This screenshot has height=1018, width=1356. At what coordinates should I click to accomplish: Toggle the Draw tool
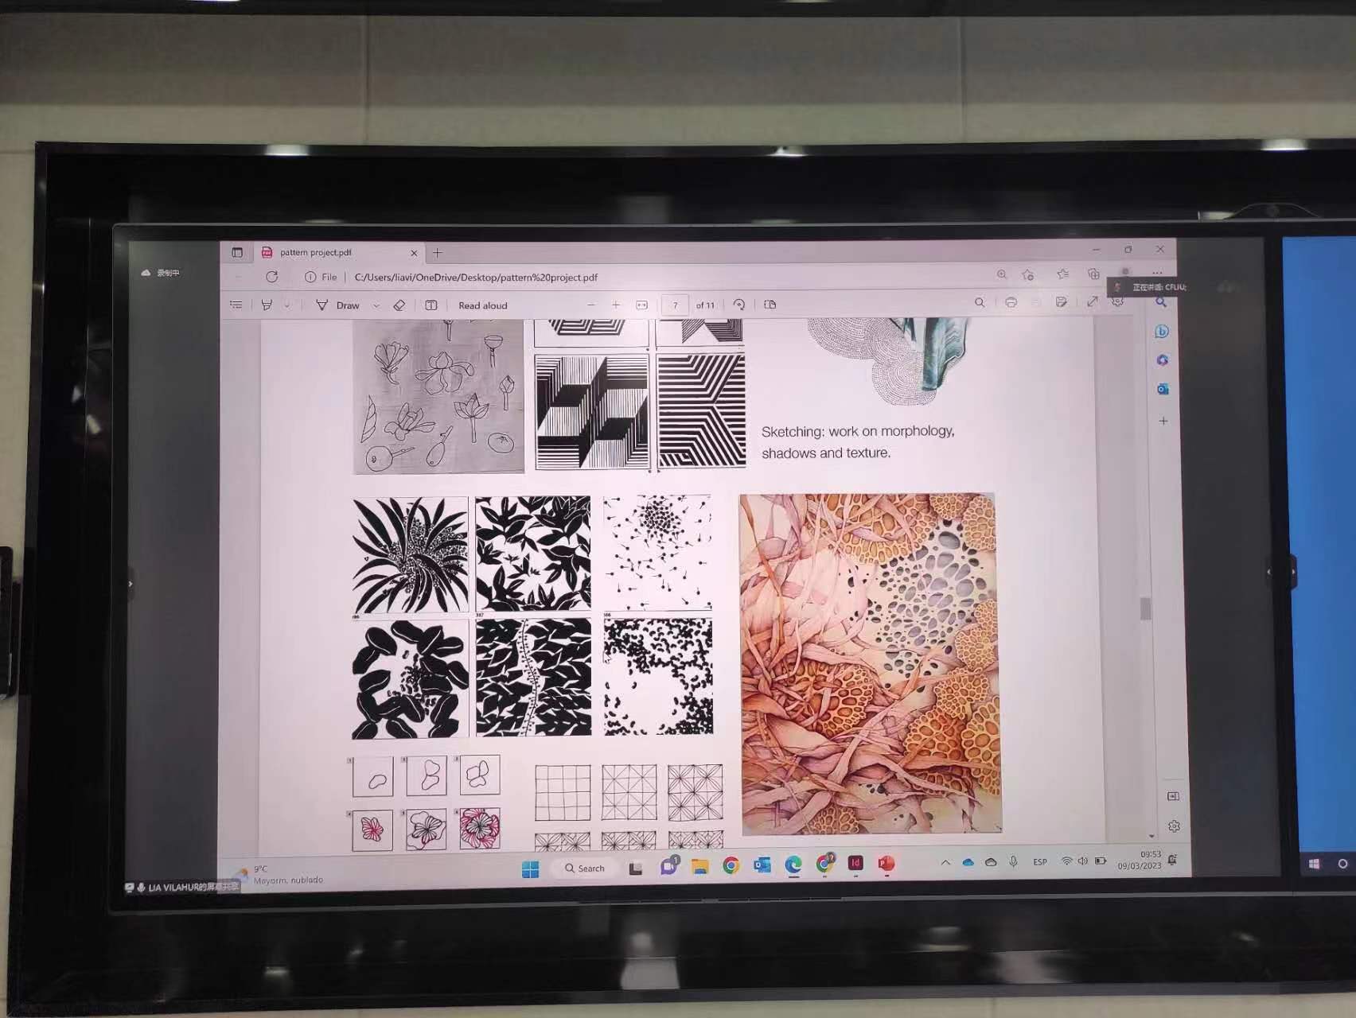point(338,305)
